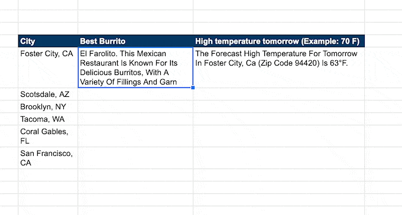This screenshot has width=402, height=215.
Task: Select the Foster City, CA cell
Action: click(48, 67)
